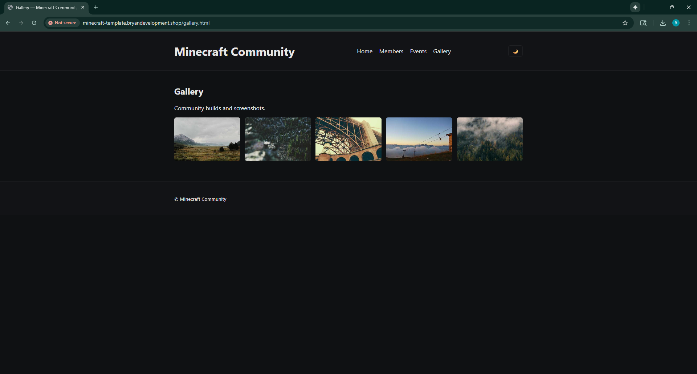Click the browser back arrow

click(x=8, y=23)
